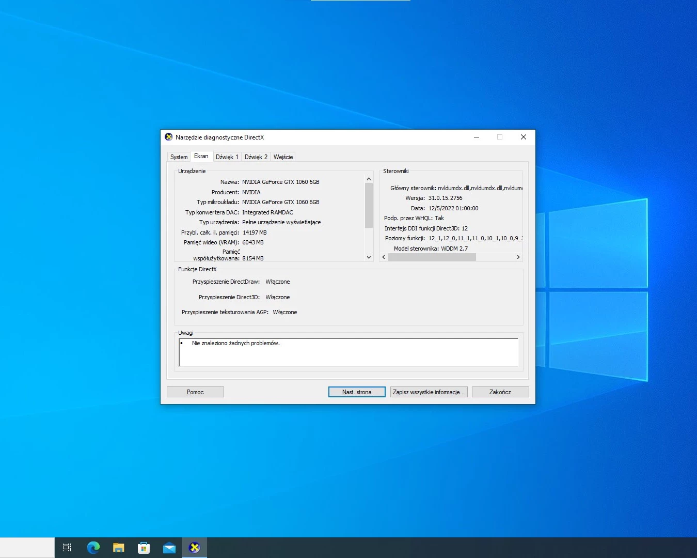Screen dimensions: 697x558
Task: Click the DirectX diagnostic taskbar icon
Action: pos(195,548)
